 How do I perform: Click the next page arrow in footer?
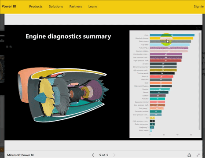[x=114, y=155]
